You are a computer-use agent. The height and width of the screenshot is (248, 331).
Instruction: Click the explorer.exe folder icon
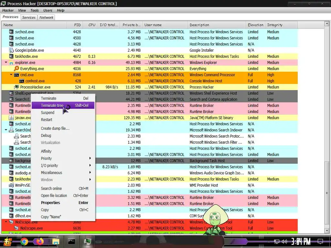(x=11, y=63)
